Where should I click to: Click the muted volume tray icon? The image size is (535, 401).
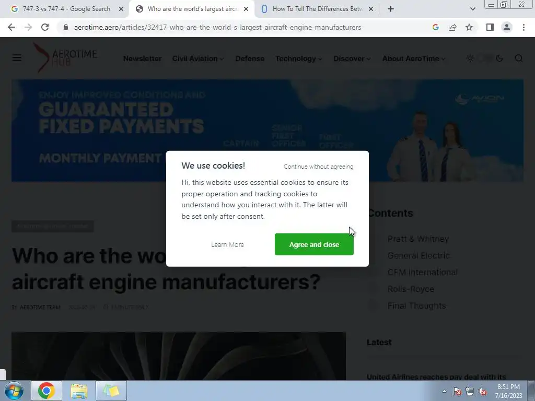coord(482,391)
